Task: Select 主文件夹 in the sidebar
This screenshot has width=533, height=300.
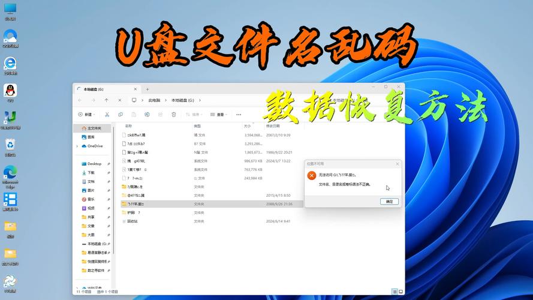Action: [92, 128]
